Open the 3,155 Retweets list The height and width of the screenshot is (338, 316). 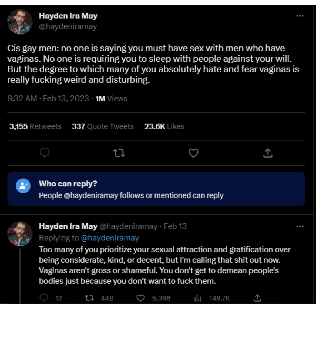pos(35,126)
